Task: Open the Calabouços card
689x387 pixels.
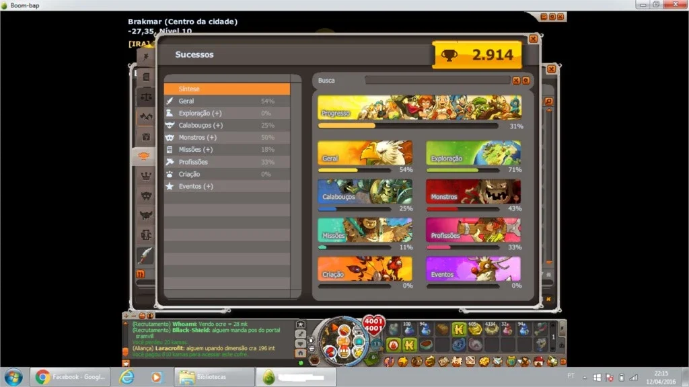Action: pos(365,191)
